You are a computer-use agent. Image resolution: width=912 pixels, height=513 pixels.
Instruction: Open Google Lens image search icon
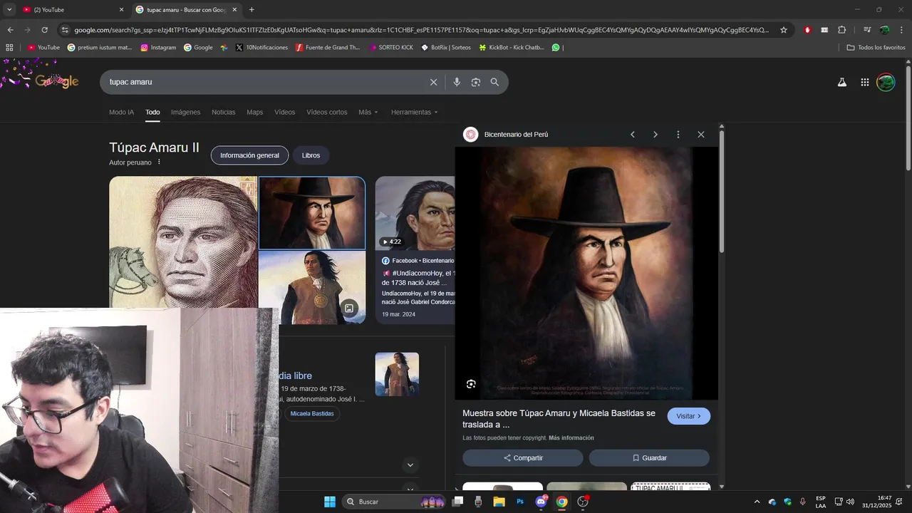tap(476, 82)
